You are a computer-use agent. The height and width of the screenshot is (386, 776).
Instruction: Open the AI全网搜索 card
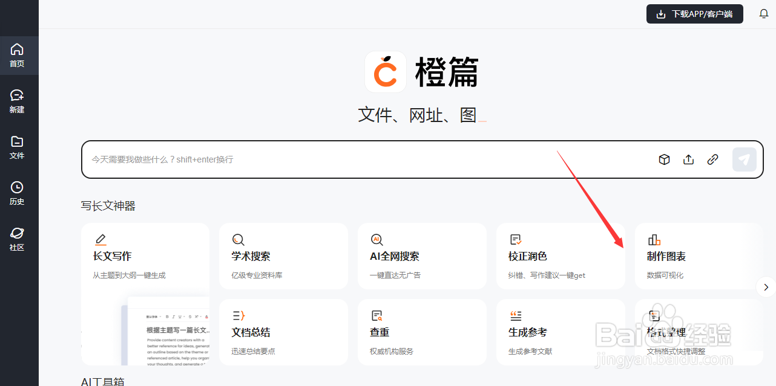[422, 256]
